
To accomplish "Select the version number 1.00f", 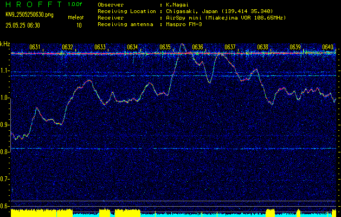I will coord(75,4).
